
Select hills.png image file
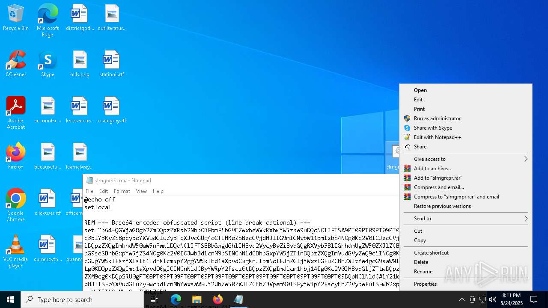[80, 64]
